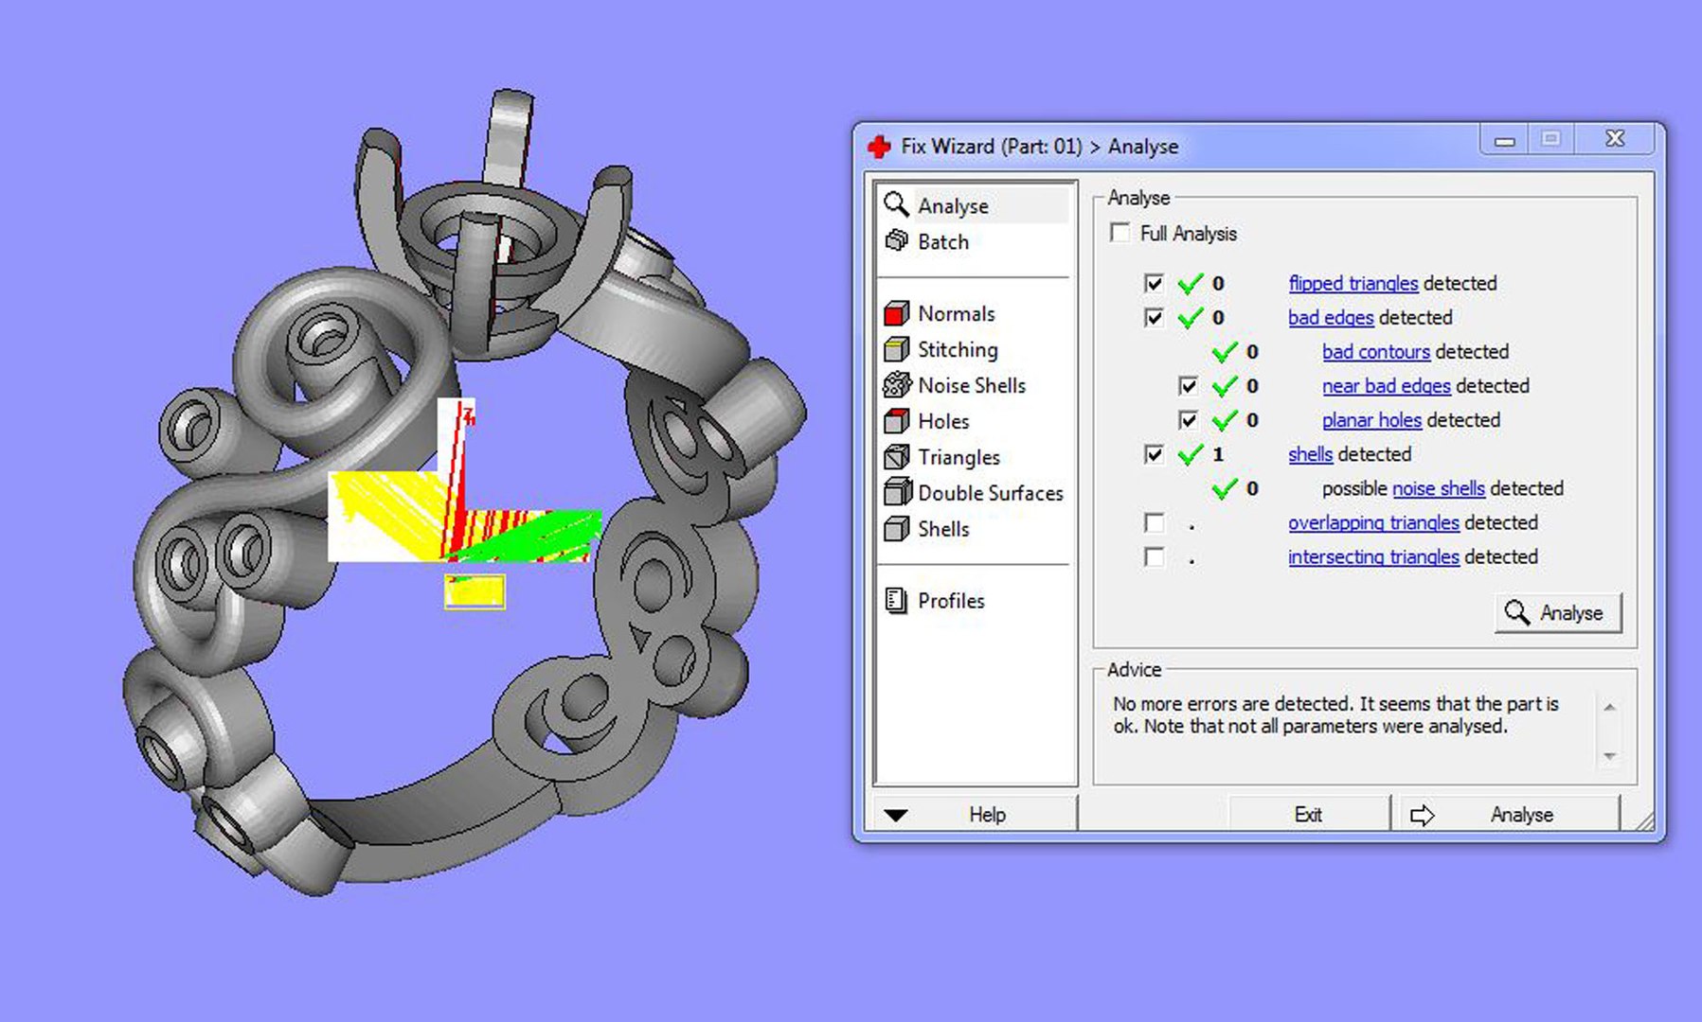
Task: Click the Help button label
Action: pos(987,815)
